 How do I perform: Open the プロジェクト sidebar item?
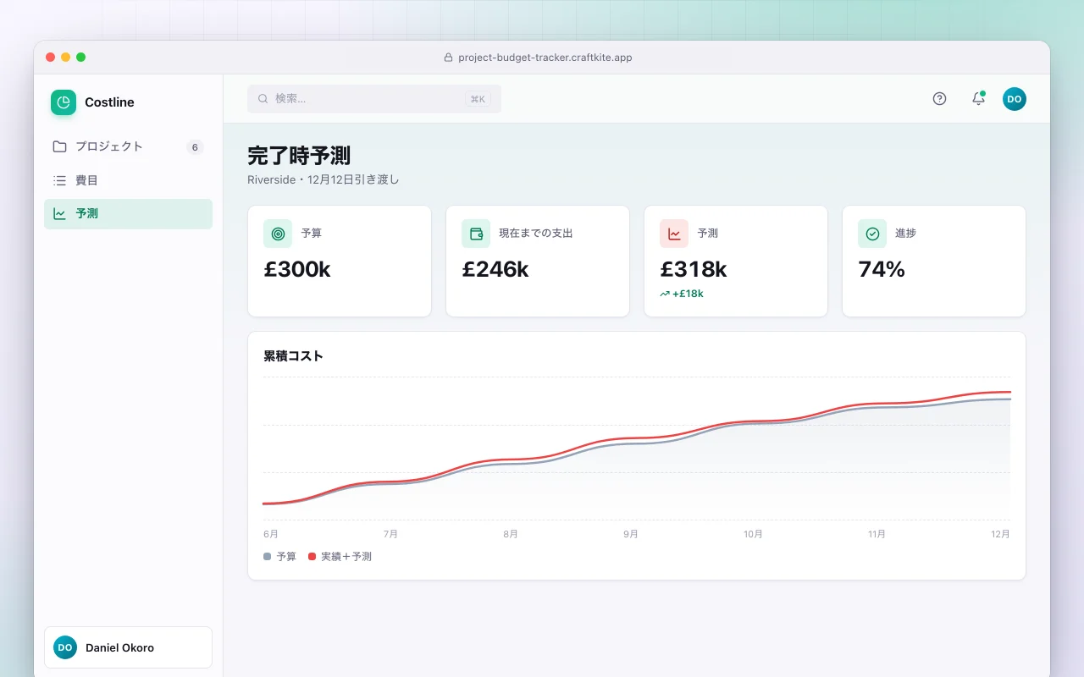(x=128, y=146)
